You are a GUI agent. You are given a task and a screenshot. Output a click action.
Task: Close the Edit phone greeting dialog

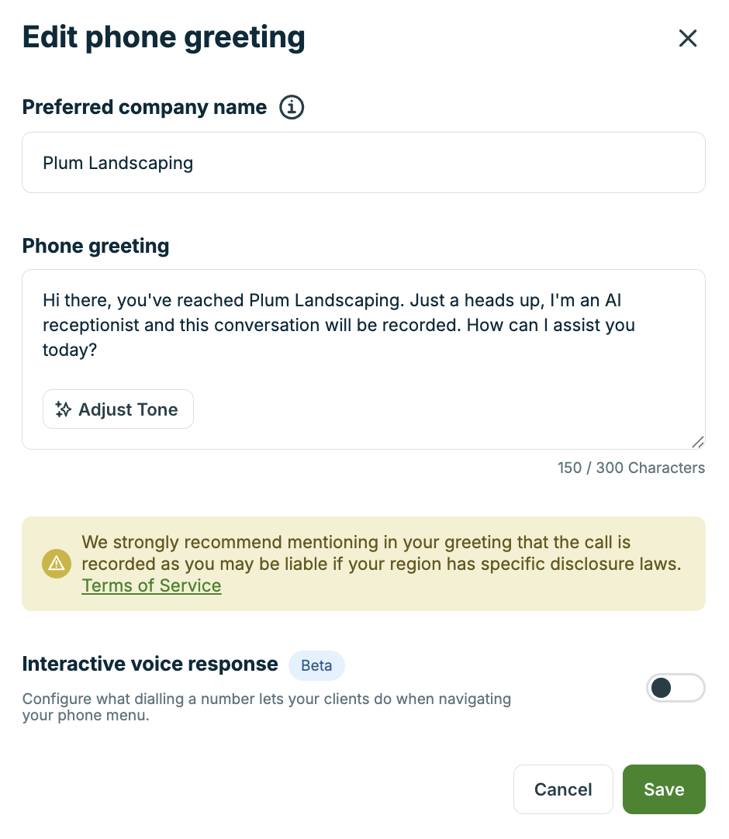[x=688, y=39]
